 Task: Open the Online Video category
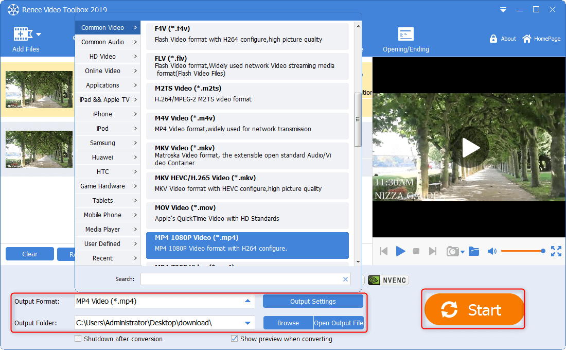[x=108, y=71]
